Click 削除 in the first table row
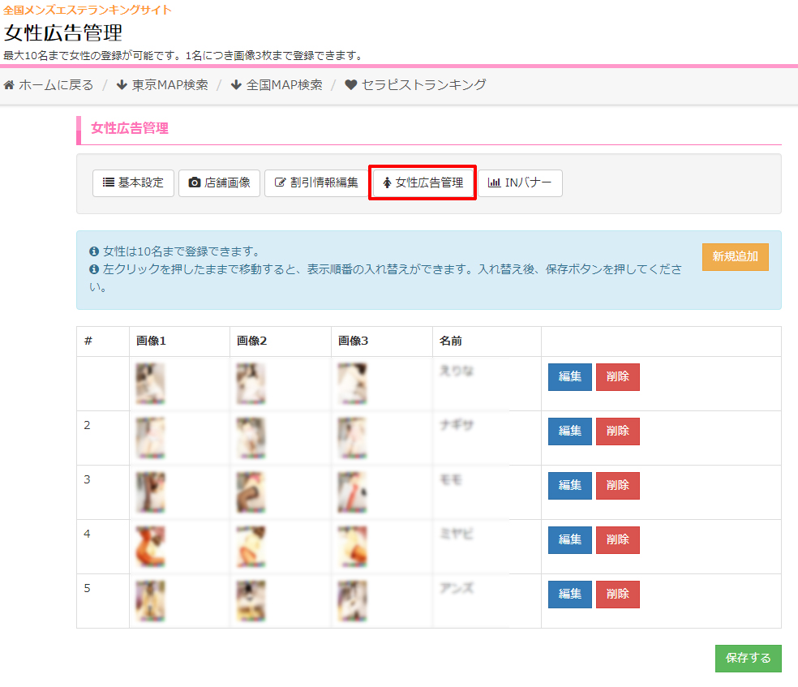Image resolution: width=798 pixels, height=687 pixels. click(x=618, y=377)
